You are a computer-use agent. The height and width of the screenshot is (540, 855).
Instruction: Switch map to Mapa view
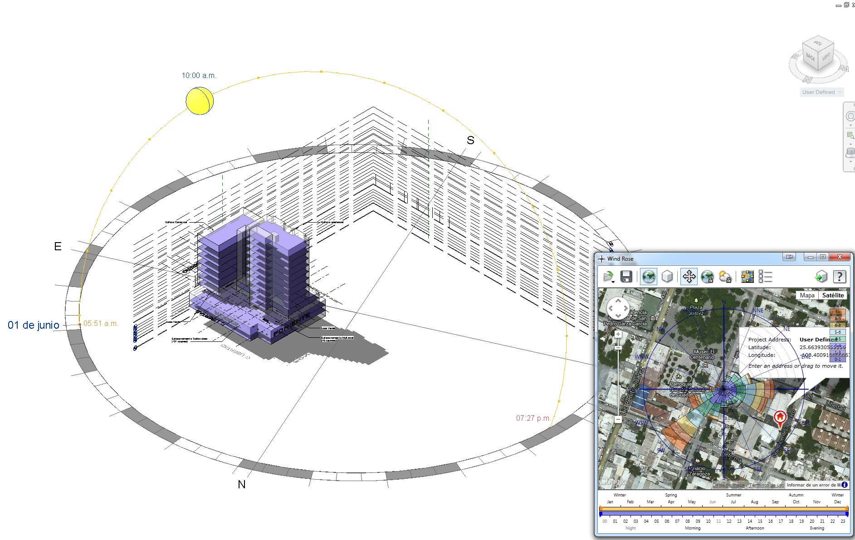(x=807, y=295)
